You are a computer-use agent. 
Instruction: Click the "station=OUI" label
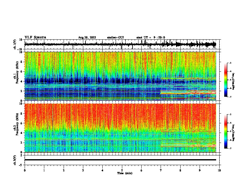click(x=115, y=37)
